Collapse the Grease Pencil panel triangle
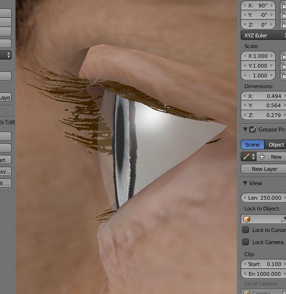The image size is (286, 294). click(x=245, y=129)
